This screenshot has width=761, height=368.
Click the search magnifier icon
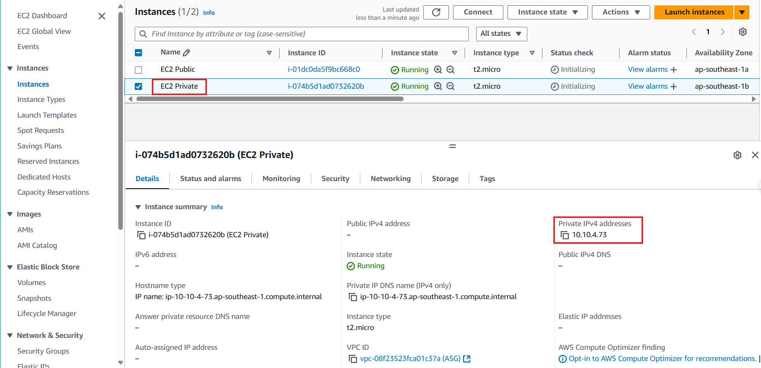point(143,34)
